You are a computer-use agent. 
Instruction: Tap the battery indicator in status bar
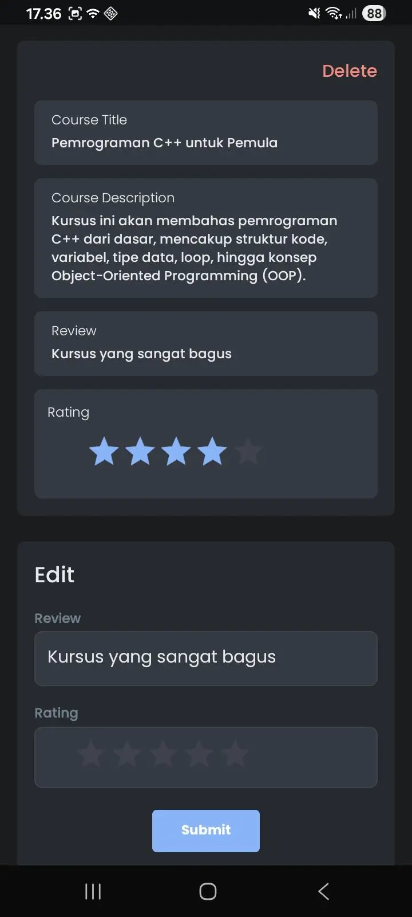[374, 13]
